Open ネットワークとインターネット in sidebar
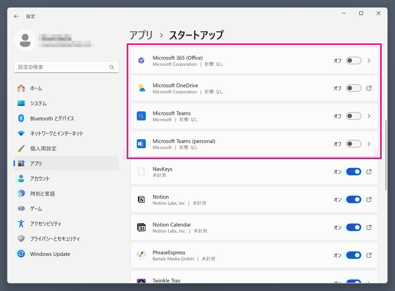Screen dimensions: 395x291 pyautogui.click(x=56, y=133)
